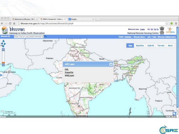Choose Shapefile in ADD Layer dialog

pyautogui.click(x=69, y=72)
